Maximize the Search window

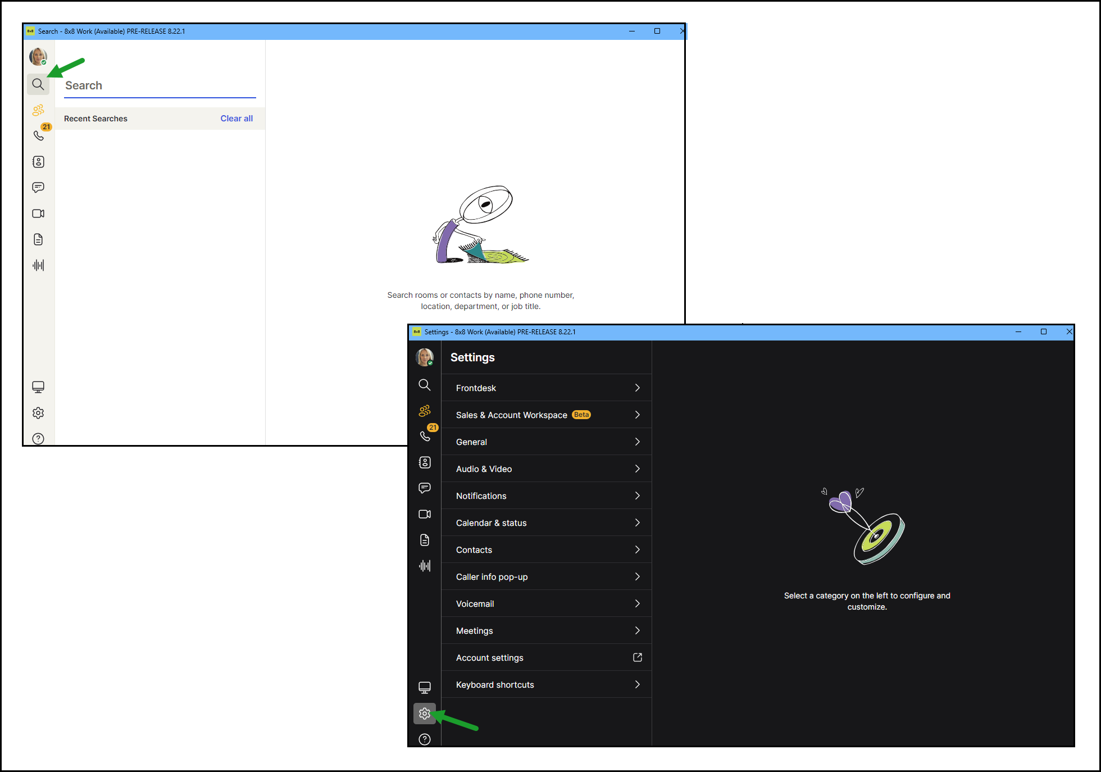(x=657, y=31)
